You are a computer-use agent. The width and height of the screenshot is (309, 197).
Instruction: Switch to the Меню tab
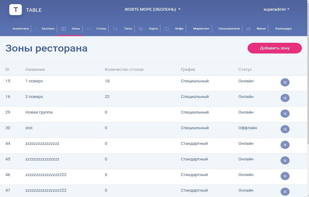click(261, 29)
